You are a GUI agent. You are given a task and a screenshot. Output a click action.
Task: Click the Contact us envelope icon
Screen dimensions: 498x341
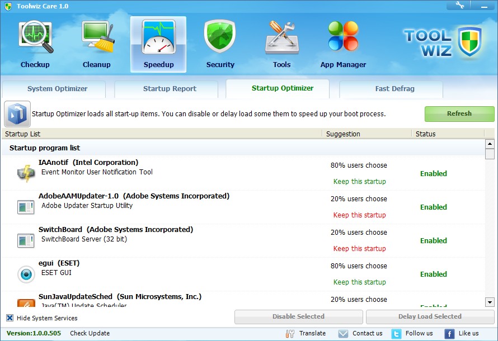coord(343,333)
